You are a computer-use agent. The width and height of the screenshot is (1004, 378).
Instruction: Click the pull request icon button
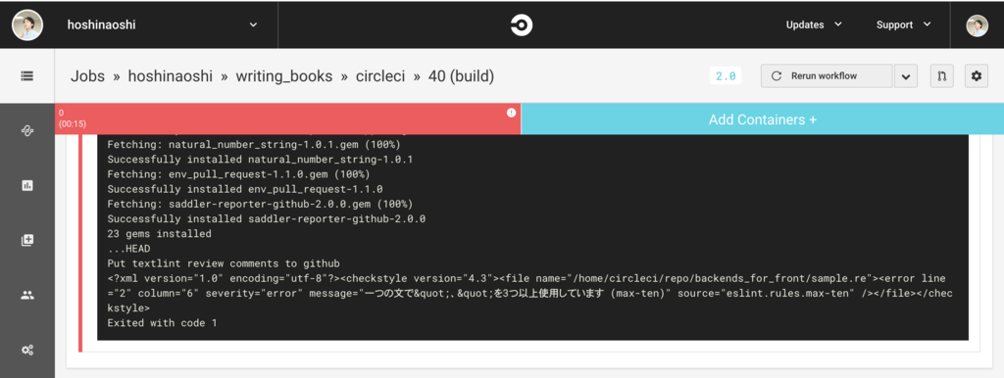click(942, 76)
